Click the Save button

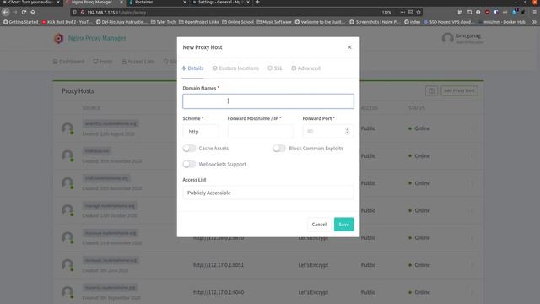(343, 225)
